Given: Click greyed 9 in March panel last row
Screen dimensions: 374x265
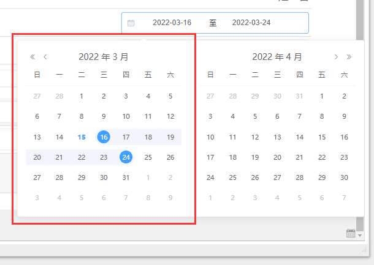Looking at the screenshot, I should [170, 198].
